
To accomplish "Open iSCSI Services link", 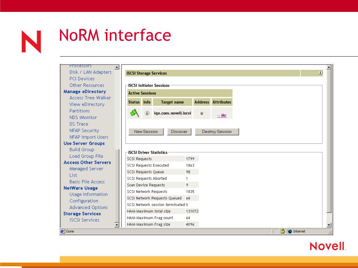I will [x=85, y=220].
